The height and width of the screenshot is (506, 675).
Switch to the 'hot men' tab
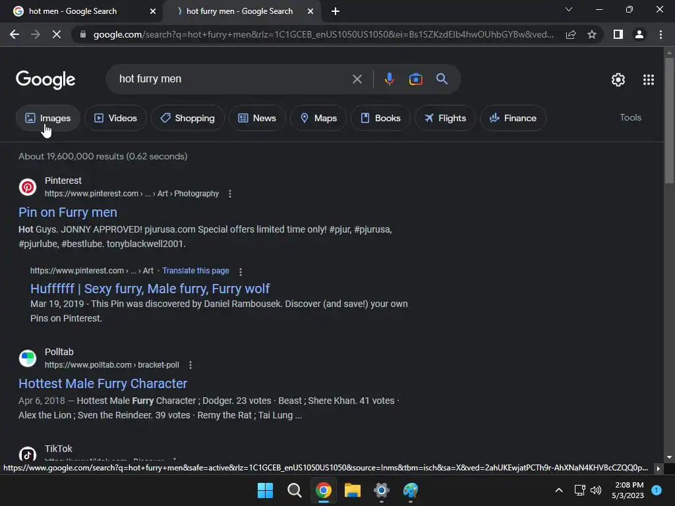pyautogui.click(x=82, y=11)
